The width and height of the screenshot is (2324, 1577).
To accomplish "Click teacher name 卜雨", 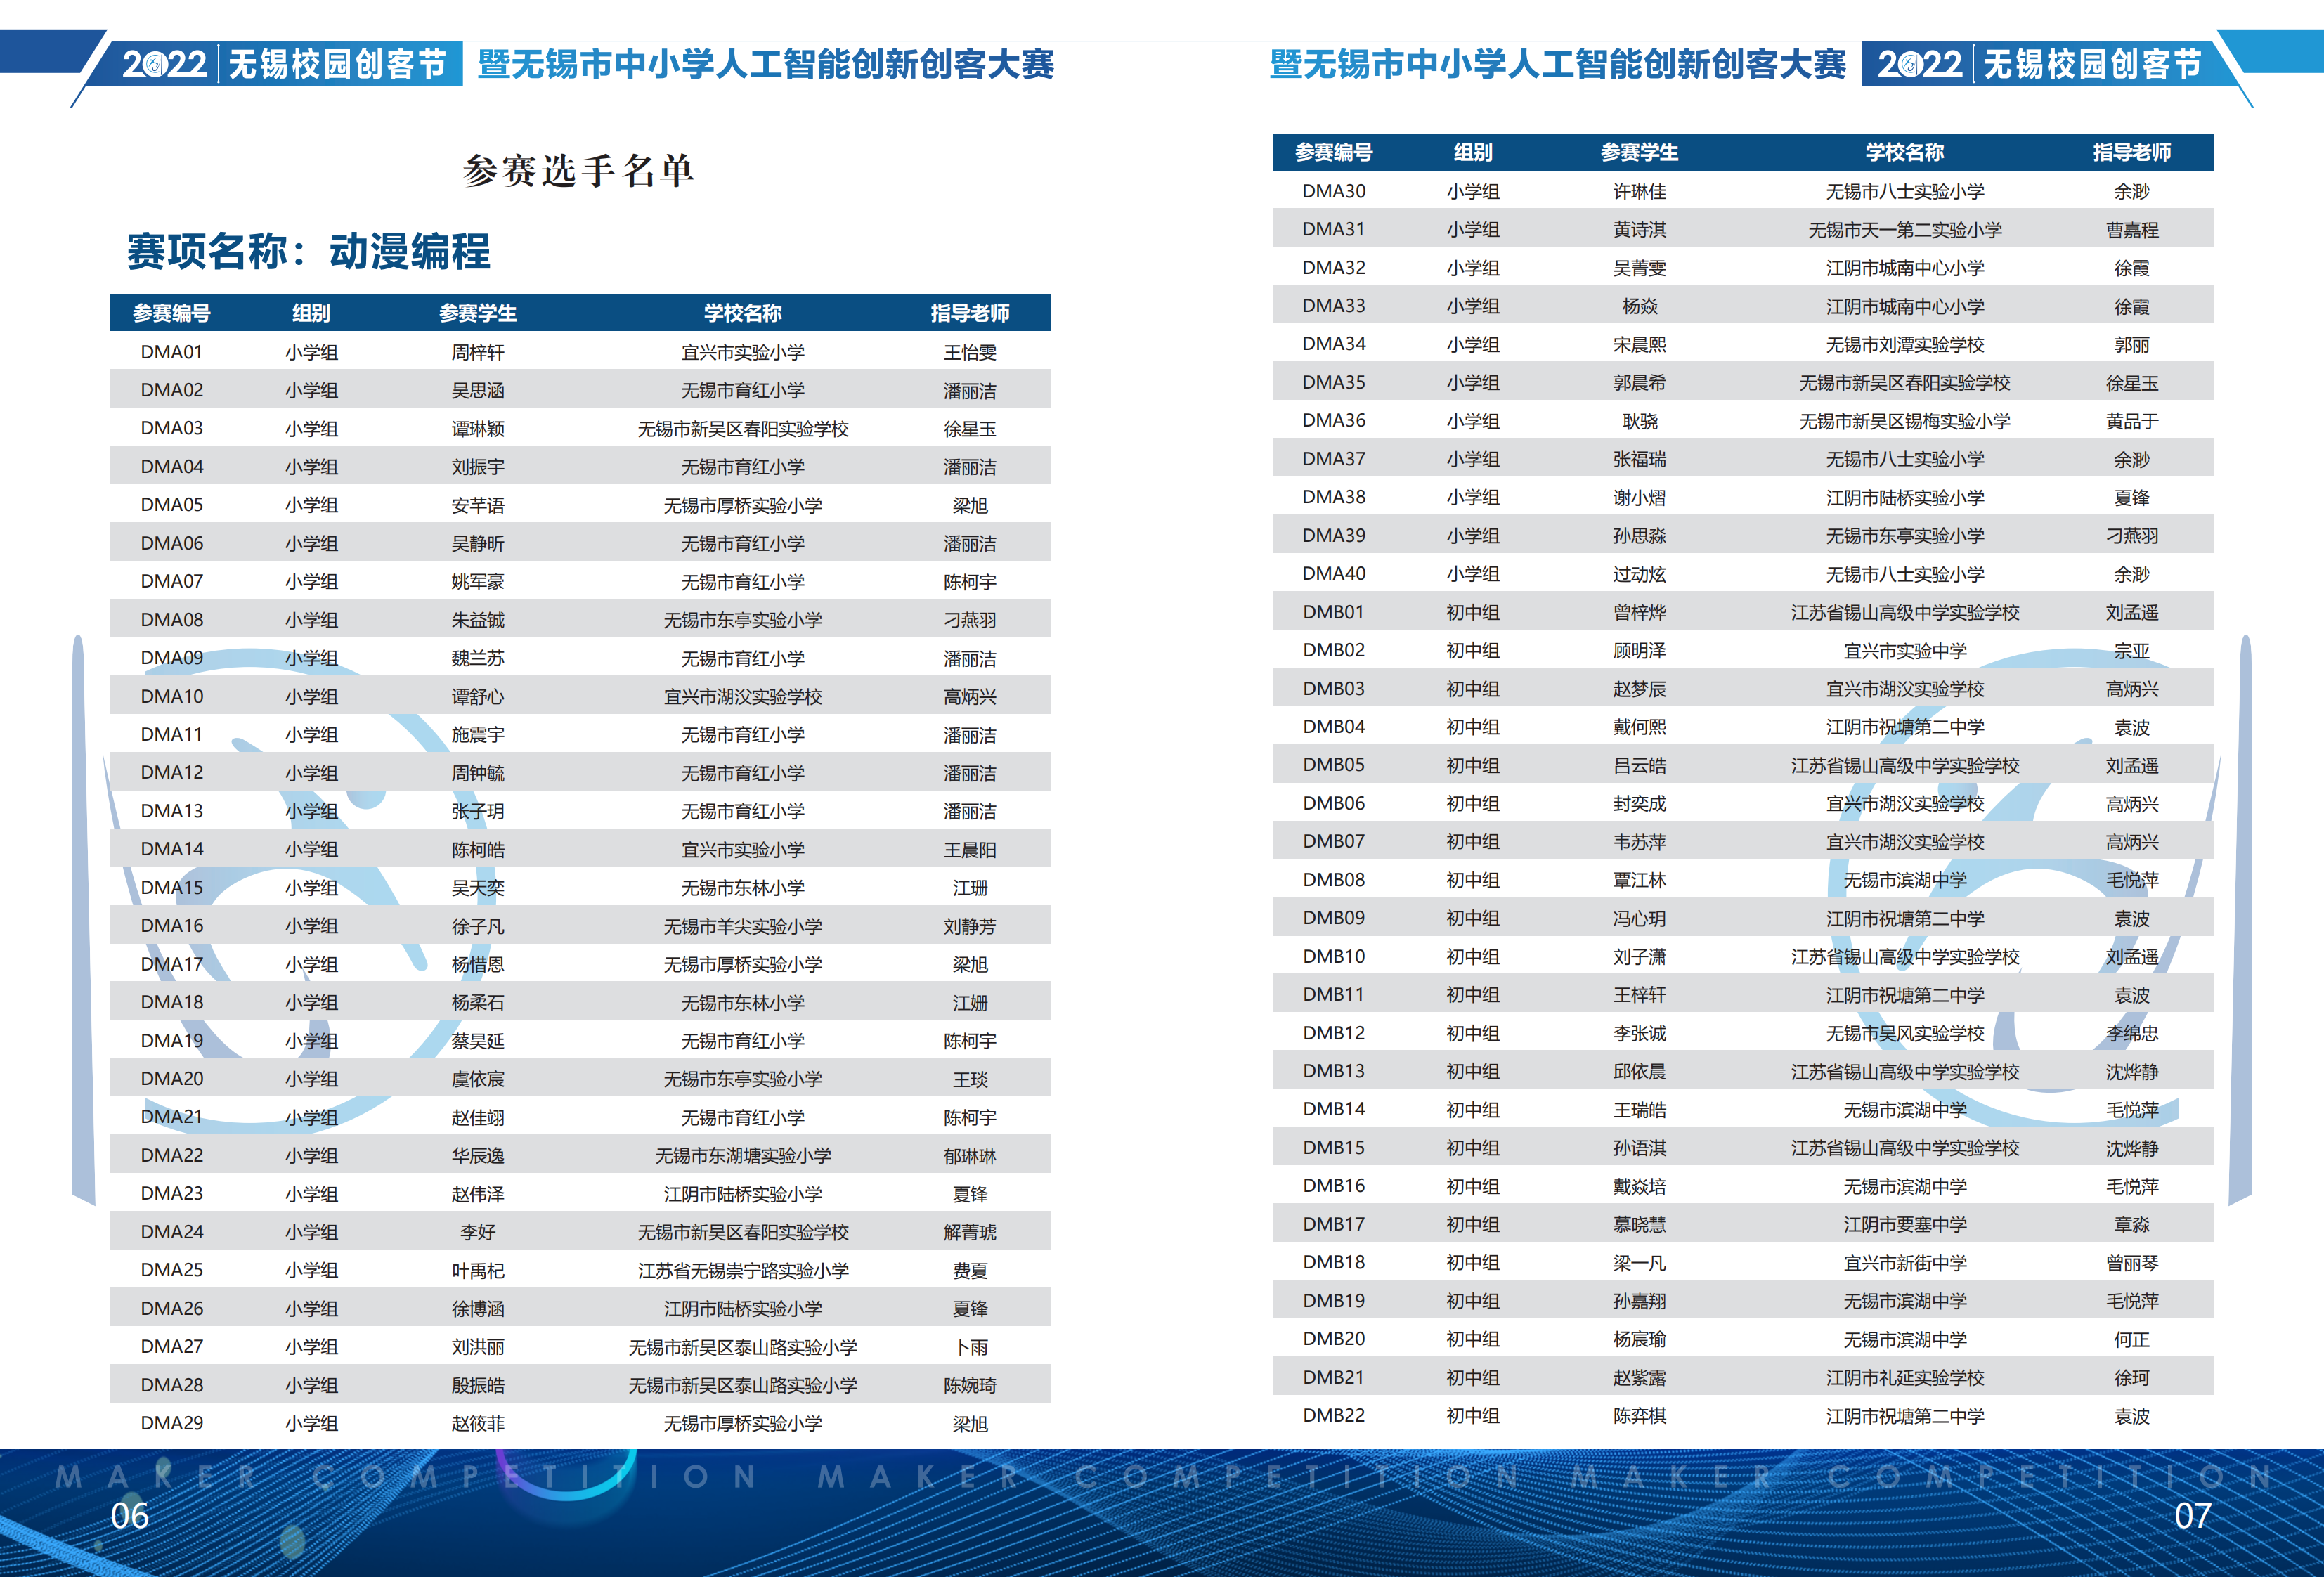I will (x=970, y=1347).
